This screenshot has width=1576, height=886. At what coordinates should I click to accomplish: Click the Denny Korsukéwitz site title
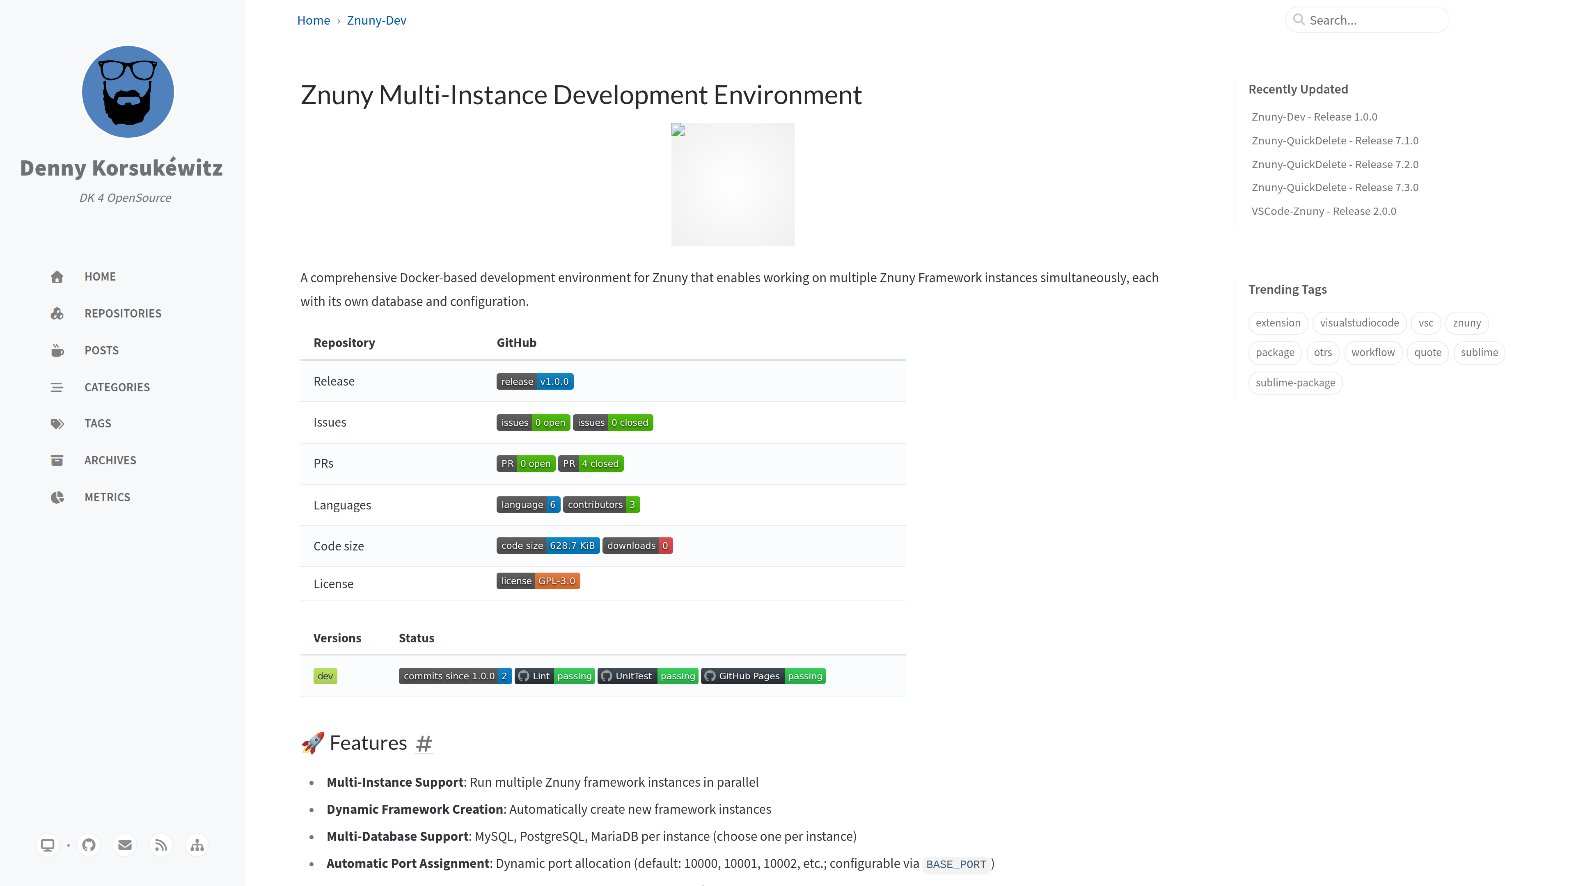coord(121,167)
